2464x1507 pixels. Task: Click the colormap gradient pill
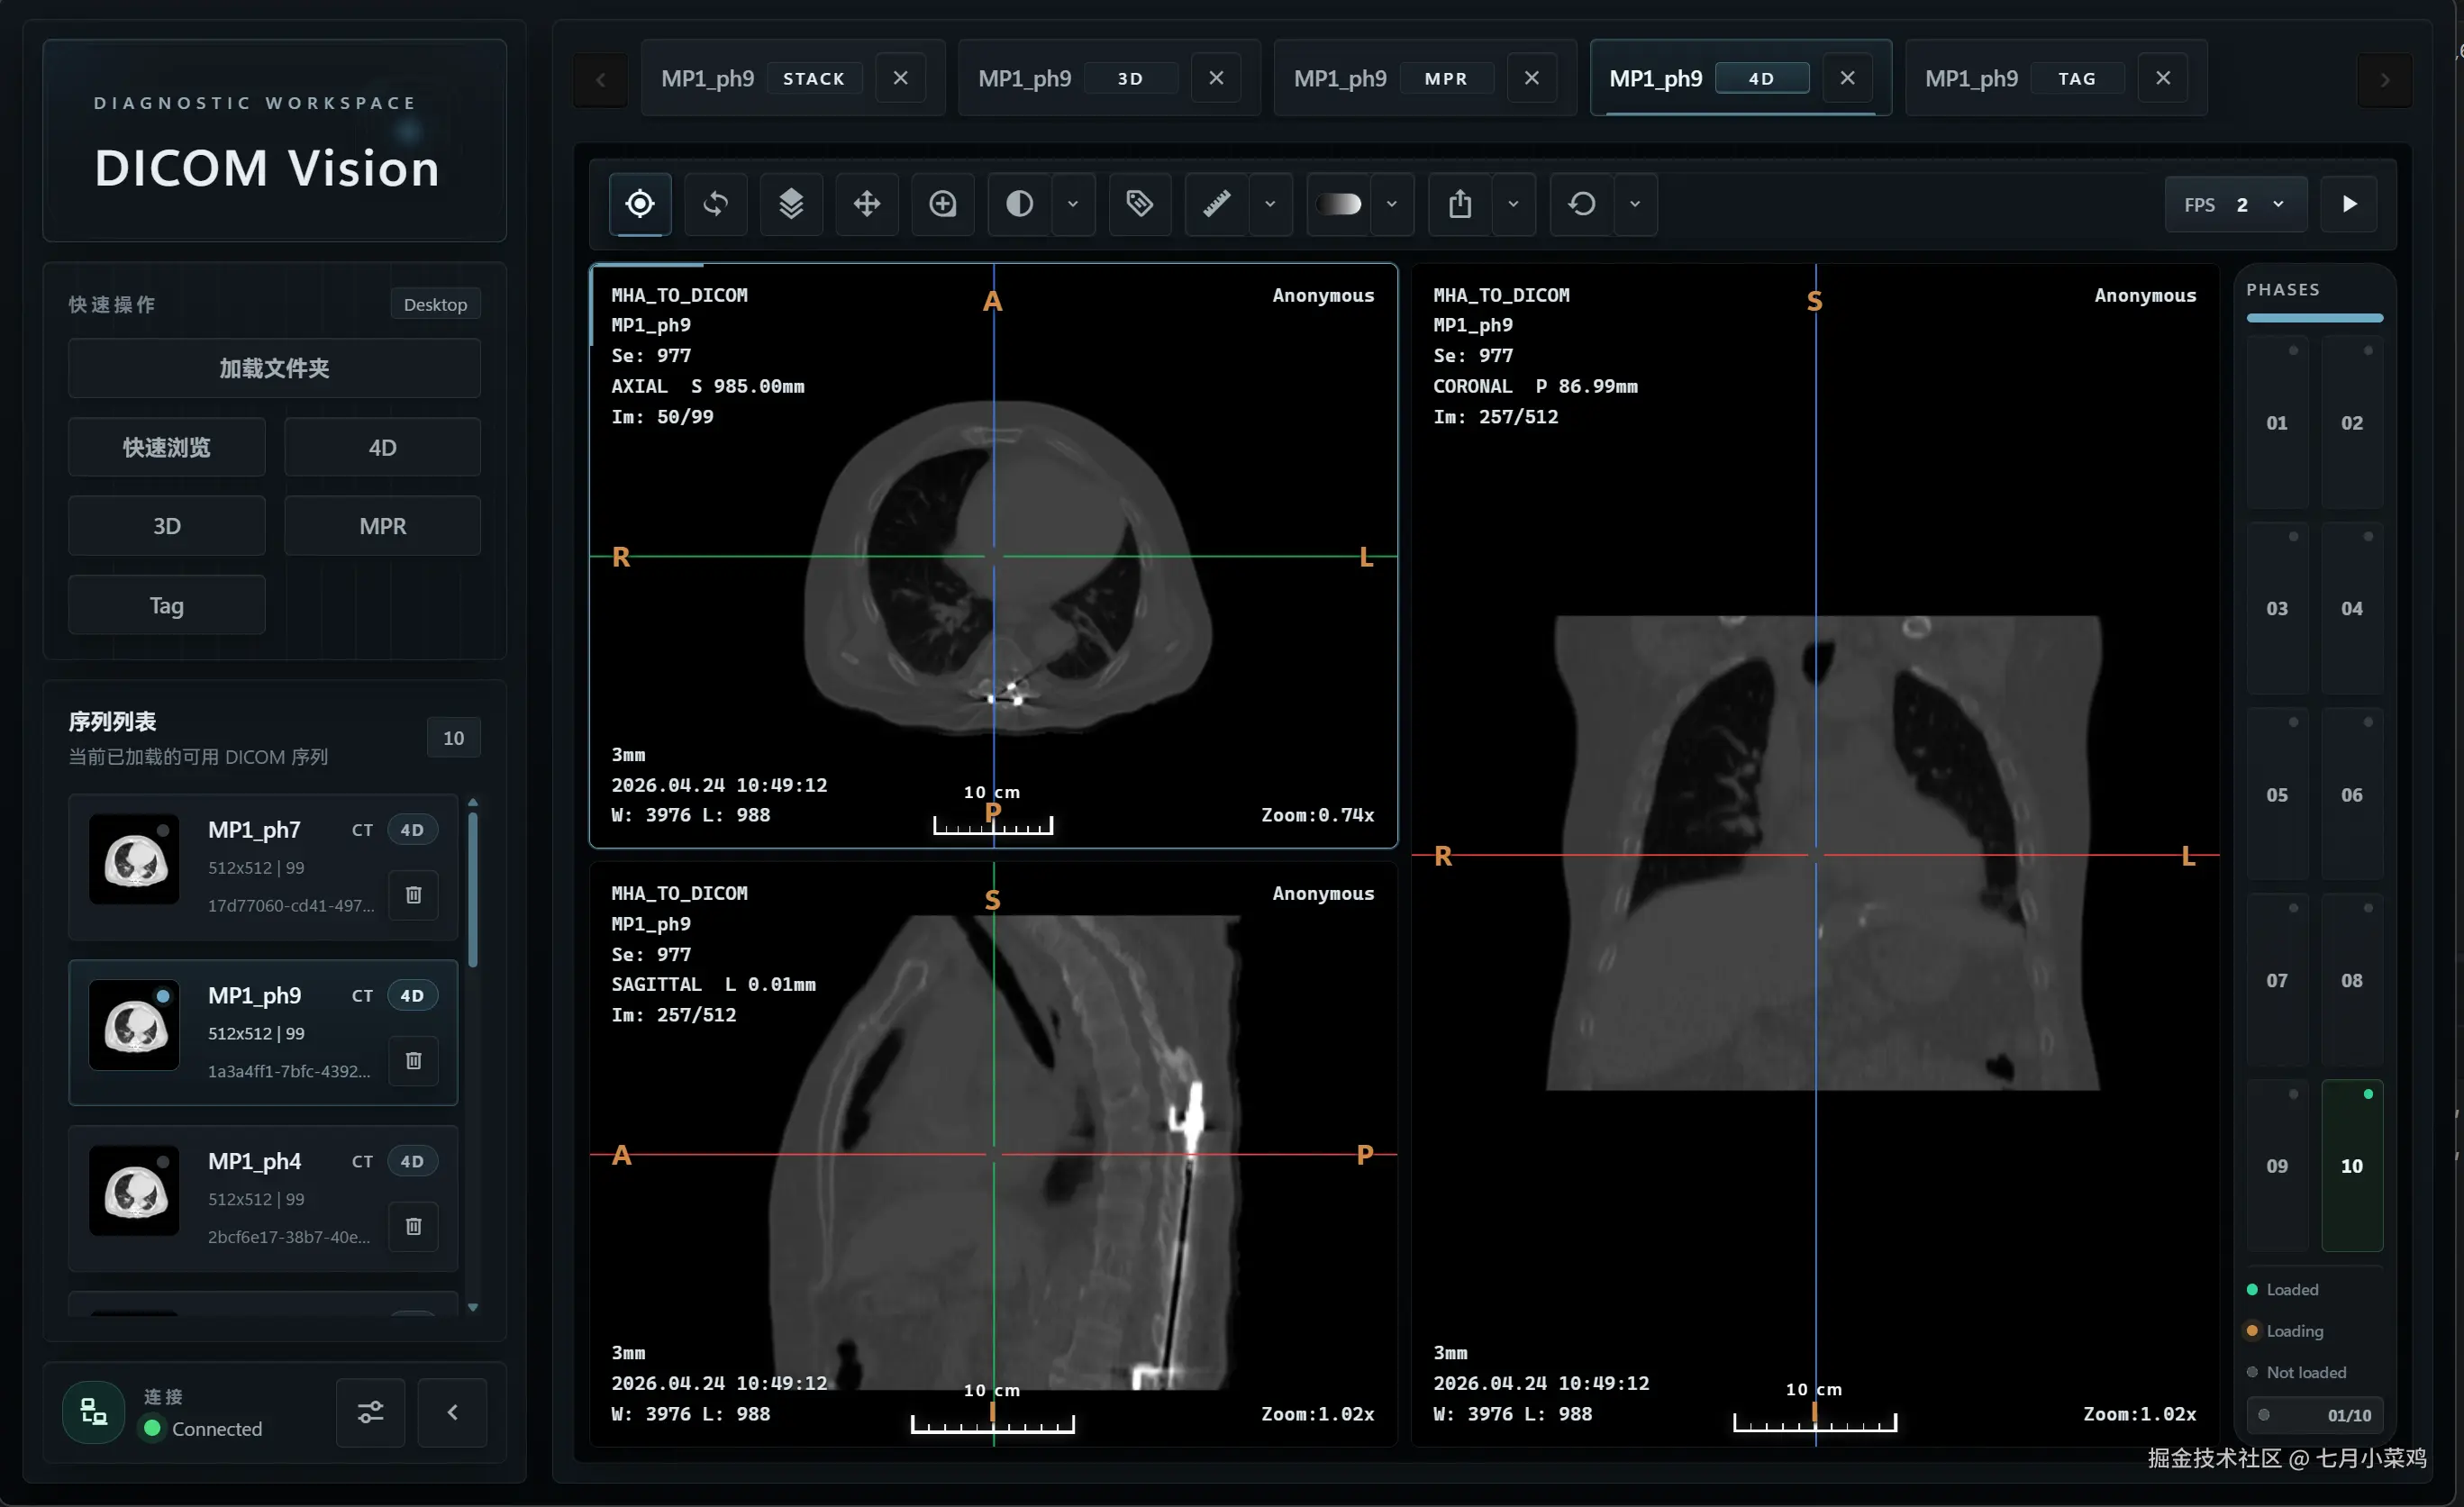pyautogui.click(x=1338, y=204)
